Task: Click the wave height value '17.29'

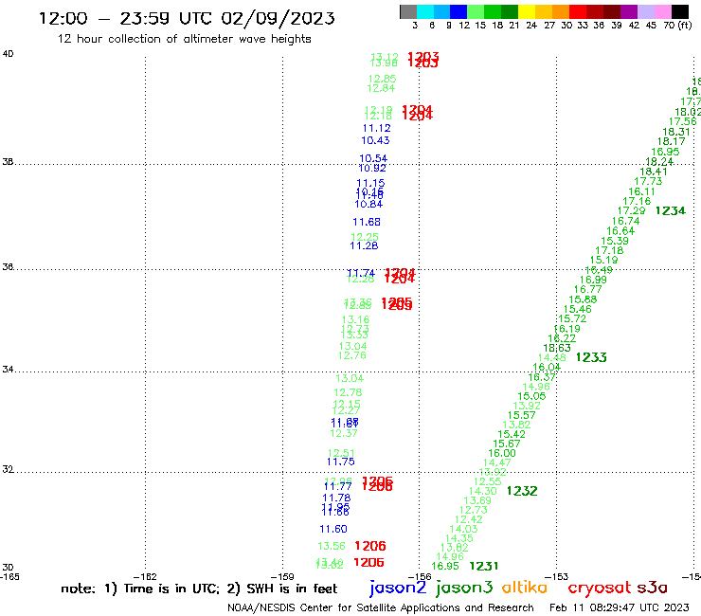Action: coord(631,210)
